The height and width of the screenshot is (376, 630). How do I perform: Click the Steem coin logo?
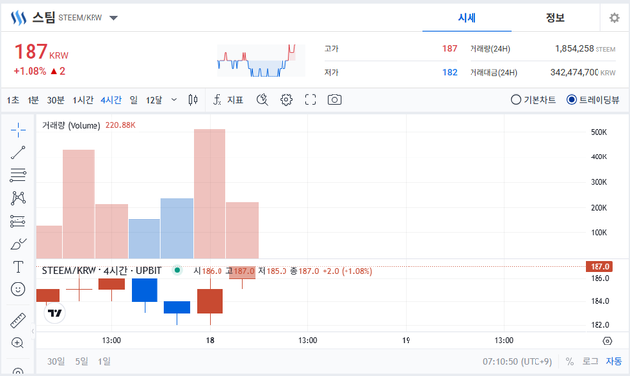coord(18,18)
